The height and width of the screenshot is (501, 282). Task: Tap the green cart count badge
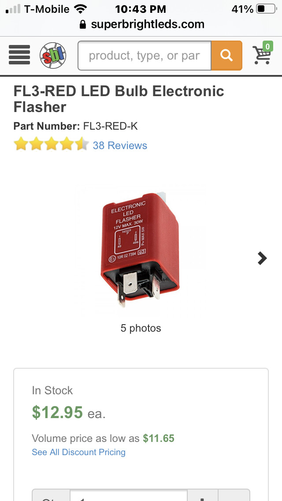(267, 47)
